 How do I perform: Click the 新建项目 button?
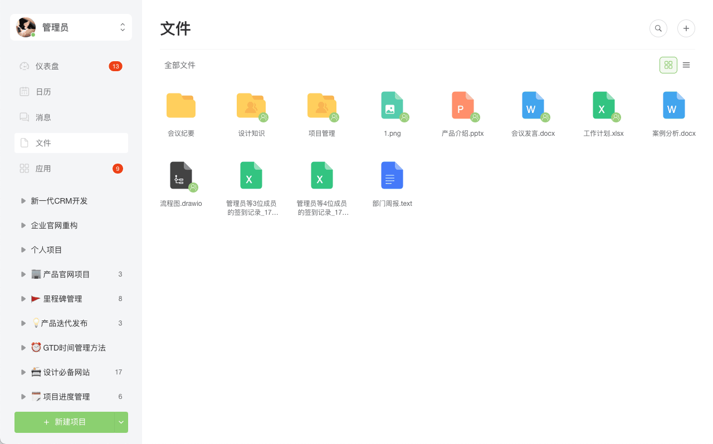pos(64,422)
